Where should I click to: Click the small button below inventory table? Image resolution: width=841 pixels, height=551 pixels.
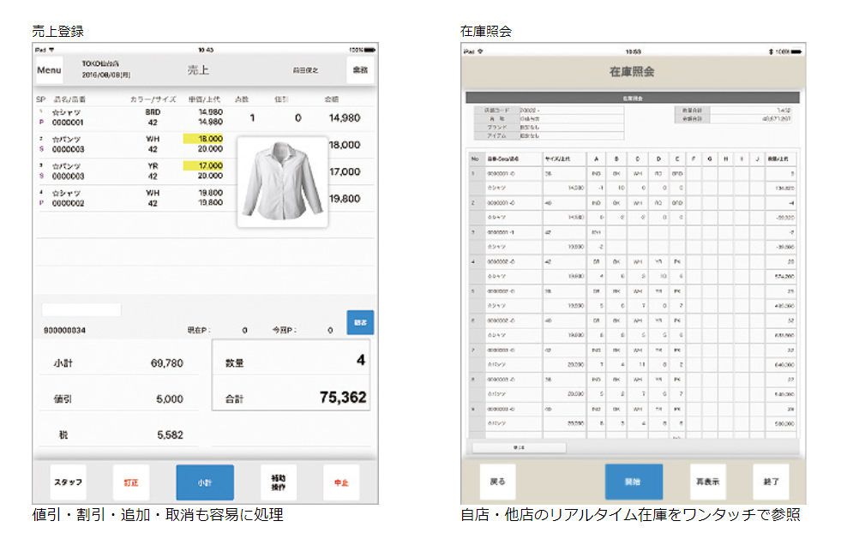click(519, 447)
